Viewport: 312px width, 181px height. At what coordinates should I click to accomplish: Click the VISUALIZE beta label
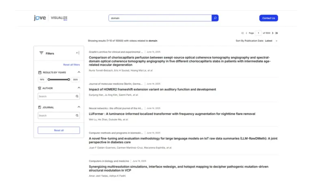[x=59, y=18]
